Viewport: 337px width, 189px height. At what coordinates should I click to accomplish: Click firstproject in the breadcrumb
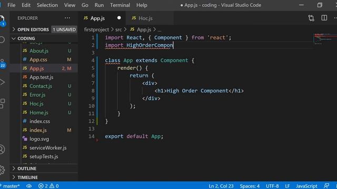pos(96,29)
